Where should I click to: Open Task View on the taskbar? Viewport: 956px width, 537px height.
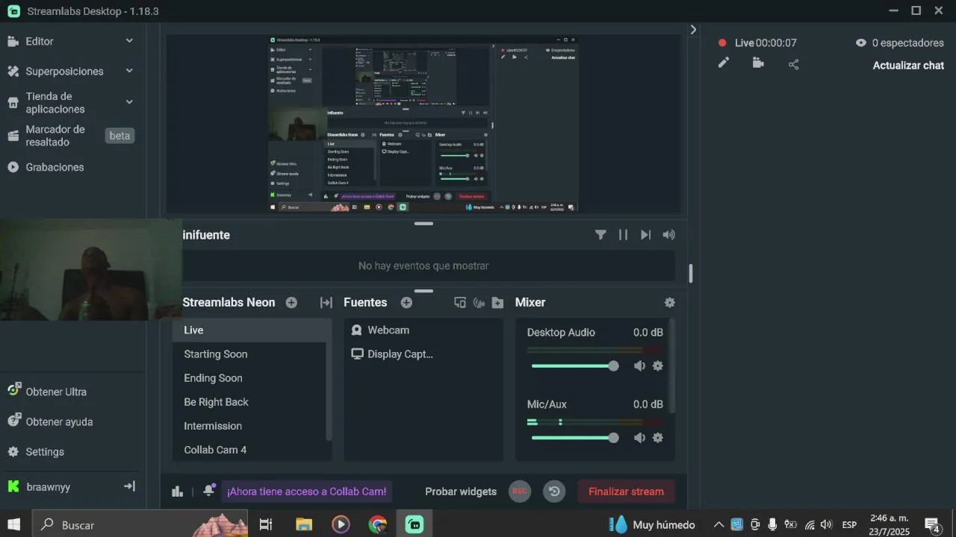point(266,524)
